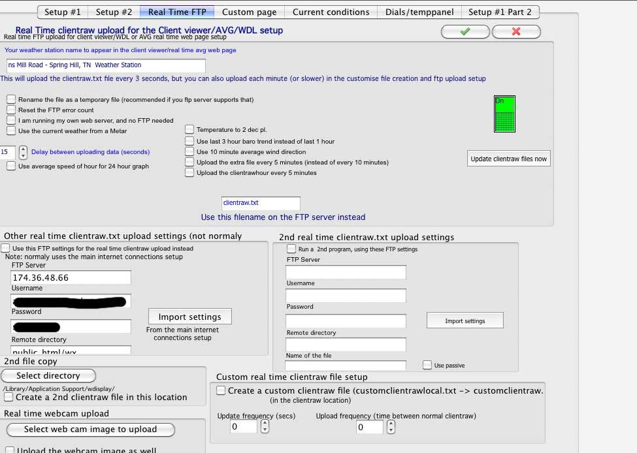The width and height of the screenshot is (637, 453).
Task: Check upload the webcam image as well
Action: tap(10, 450)
